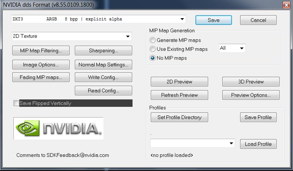This screenshot has width=293, height=171.
Task: Click the SDKFeedback@nvidia.com comments text
Action: (x=63, y=155)
